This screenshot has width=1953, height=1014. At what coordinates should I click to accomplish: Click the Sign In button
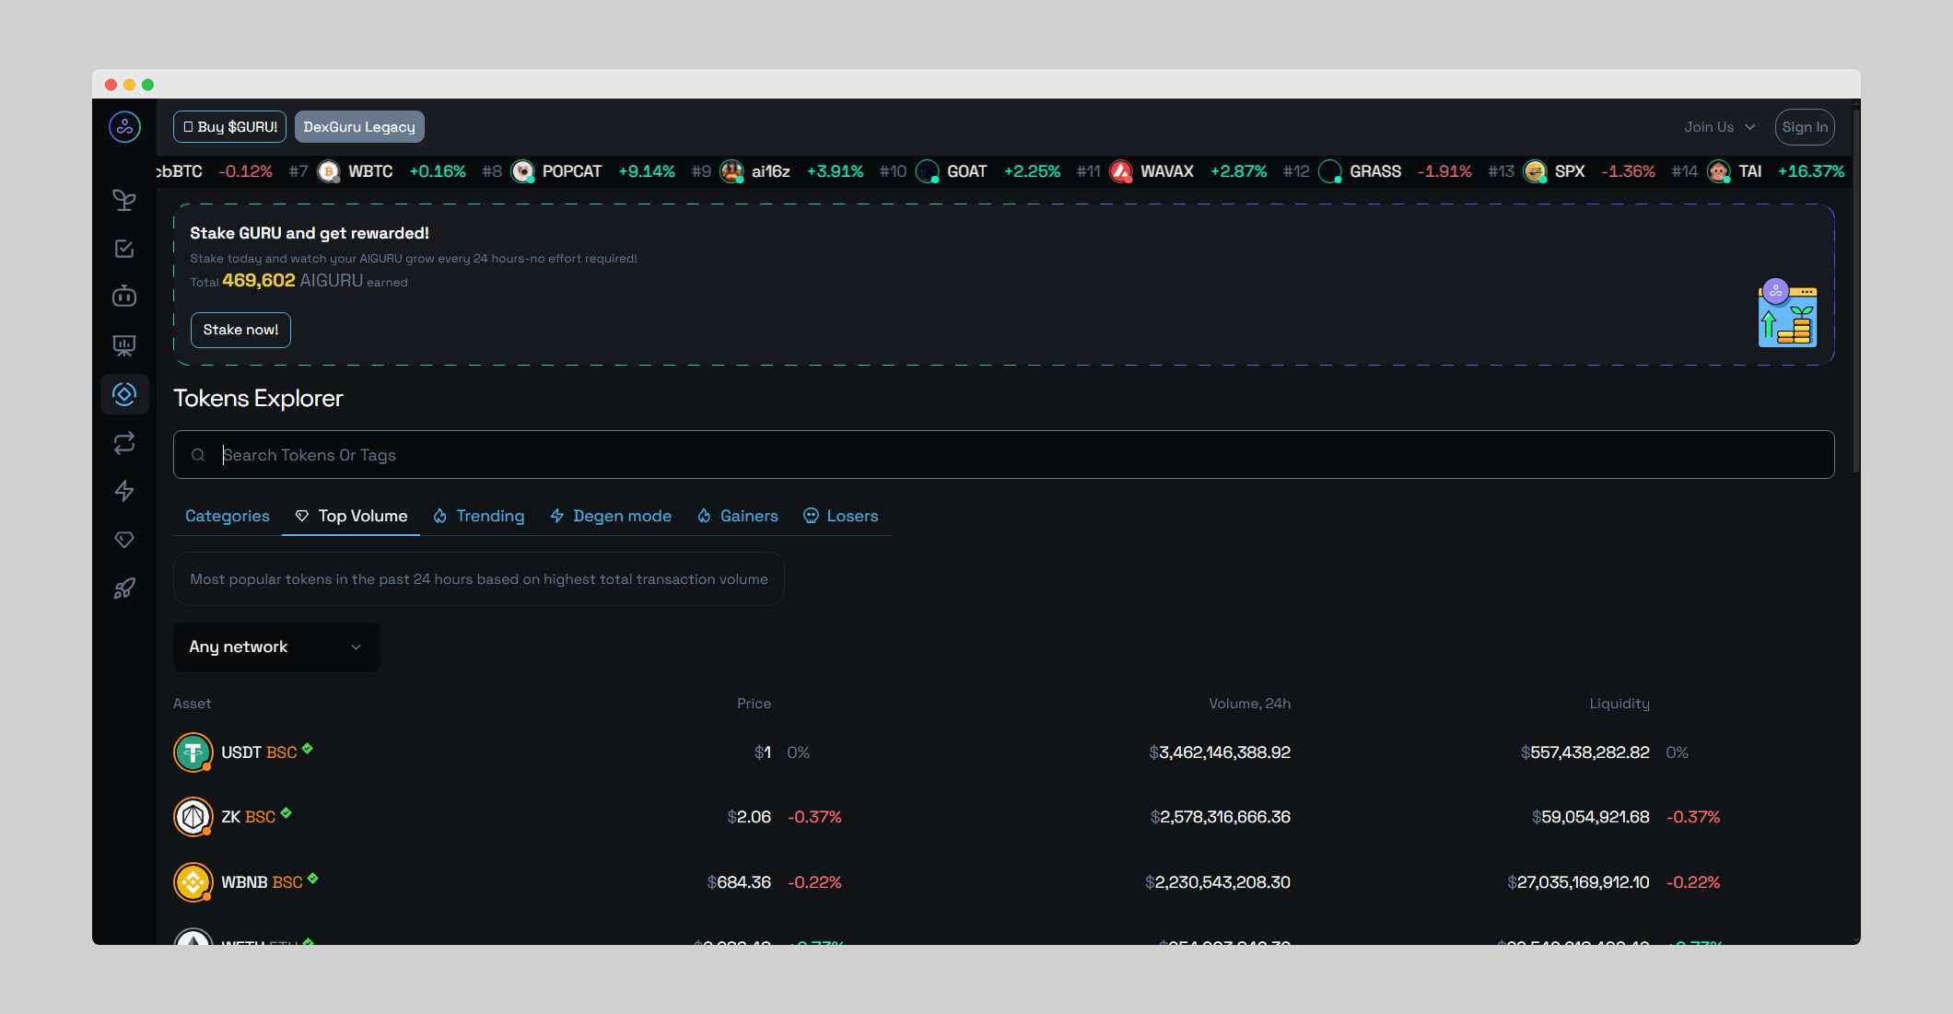click(x=1805, y=127)
